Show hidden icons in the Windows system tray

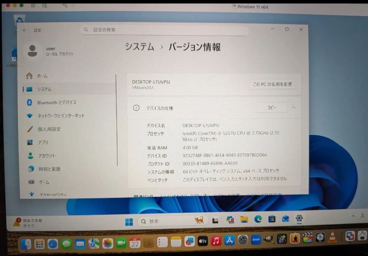353,216
